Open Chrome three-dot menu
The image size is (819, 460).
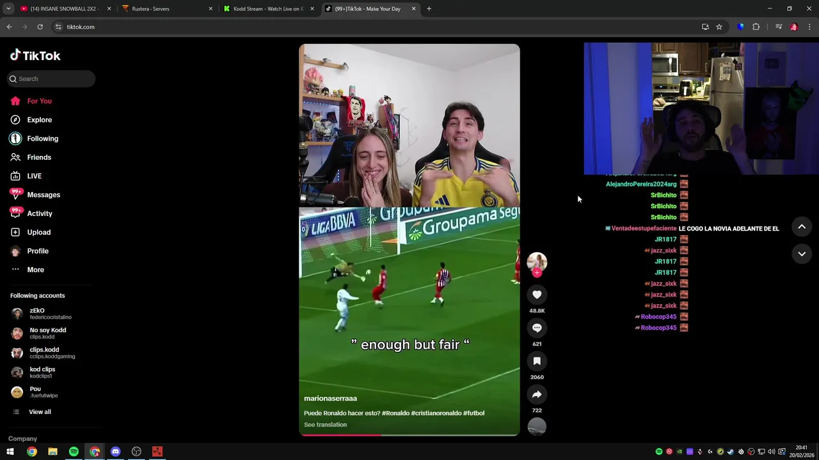coord(810,27)
